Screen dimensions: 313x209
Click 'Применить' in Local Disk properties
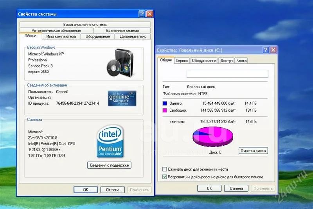263,188
